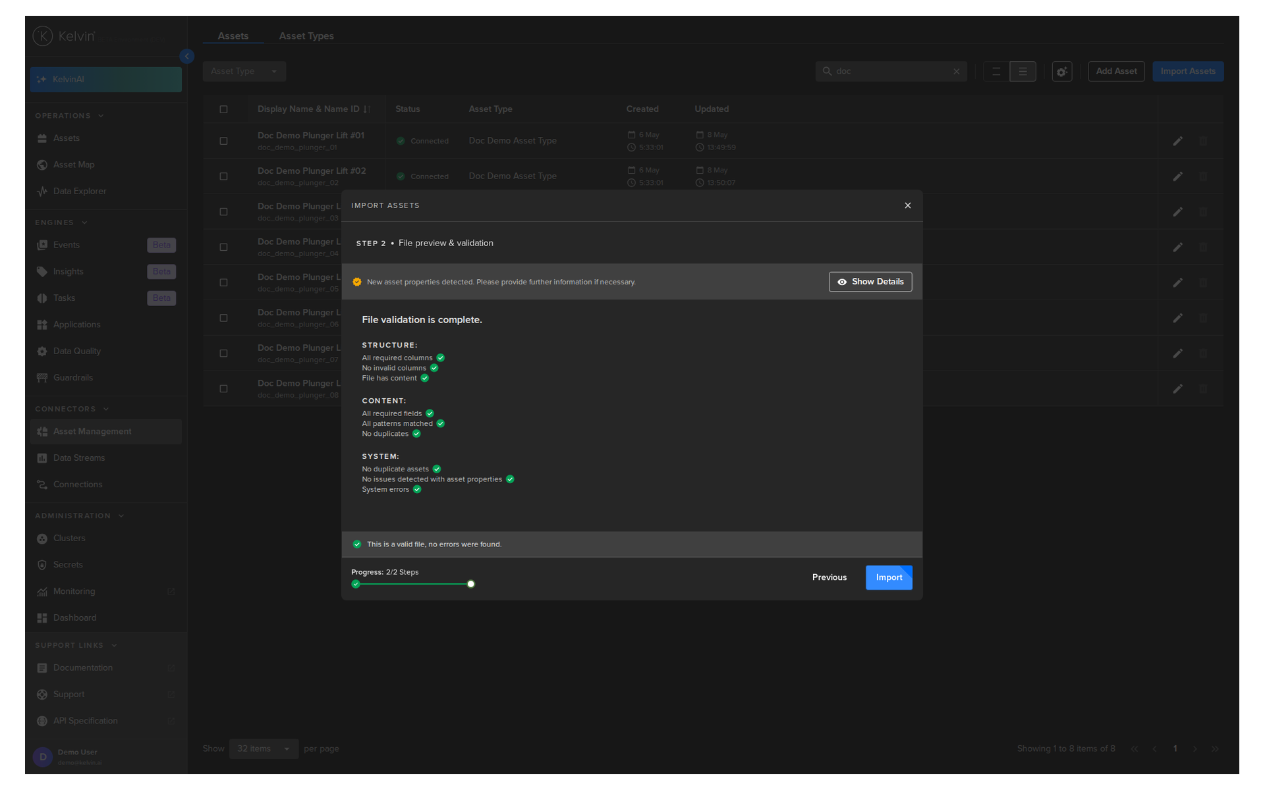Click the Import Assets button
1265x790 pixels.
click(1188, 71)
